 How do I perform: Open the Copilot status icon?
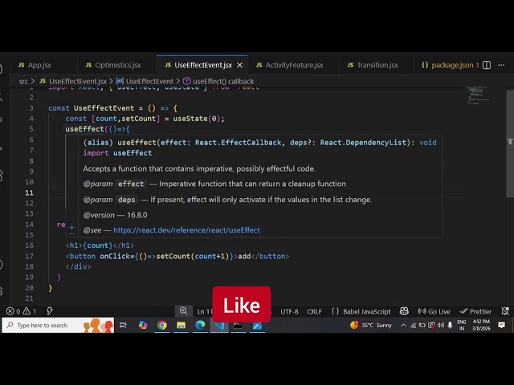point(404,311)
